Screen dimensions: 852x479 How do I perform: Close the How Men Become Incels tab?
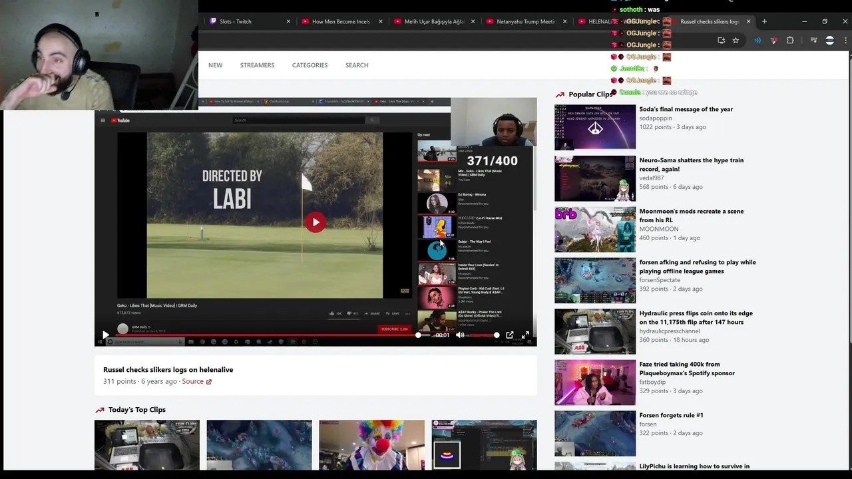coord(381,21)
